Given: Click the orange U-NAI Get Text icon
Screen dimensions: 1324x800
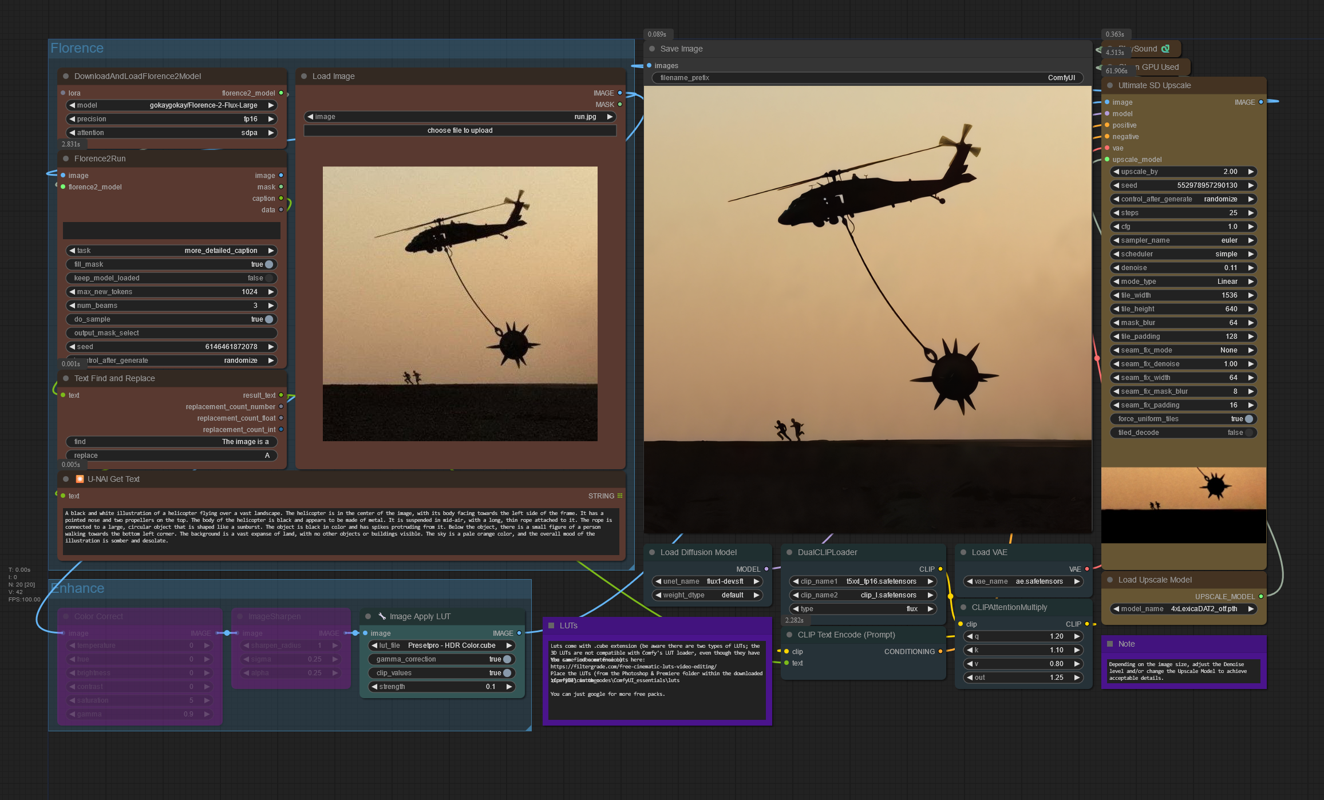Looking at the screenshot, I should point(80,479).
